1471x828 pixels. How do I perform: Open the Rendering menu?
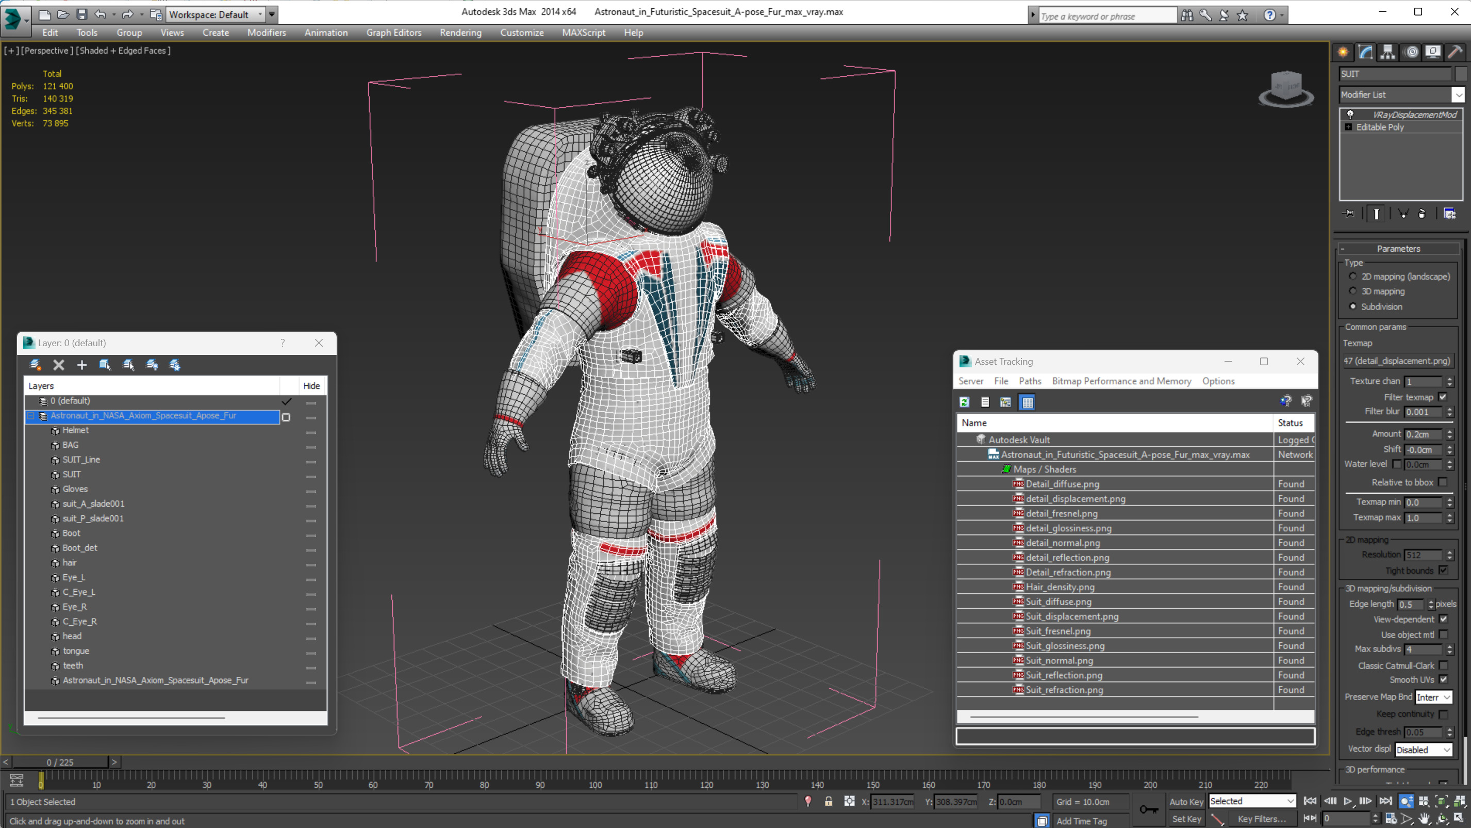point(460,33)
